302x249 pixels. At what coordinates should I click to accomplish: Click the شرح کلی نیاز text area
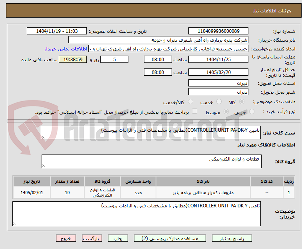tap(151, 133)
